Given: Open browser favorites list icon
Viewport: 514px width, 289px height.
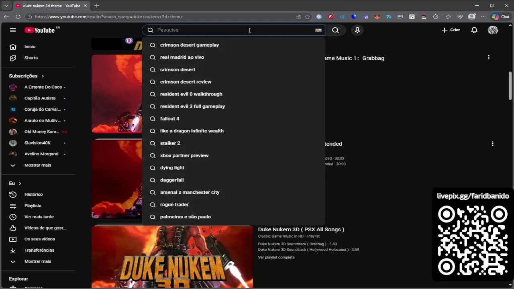Looking at the screenshot, I should click(449, 17).
